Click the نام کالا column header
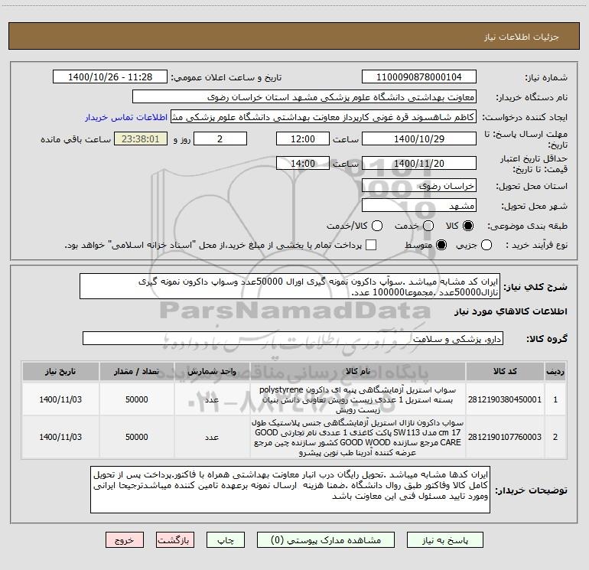Screen dimensions: 589x570 (358, 371)
